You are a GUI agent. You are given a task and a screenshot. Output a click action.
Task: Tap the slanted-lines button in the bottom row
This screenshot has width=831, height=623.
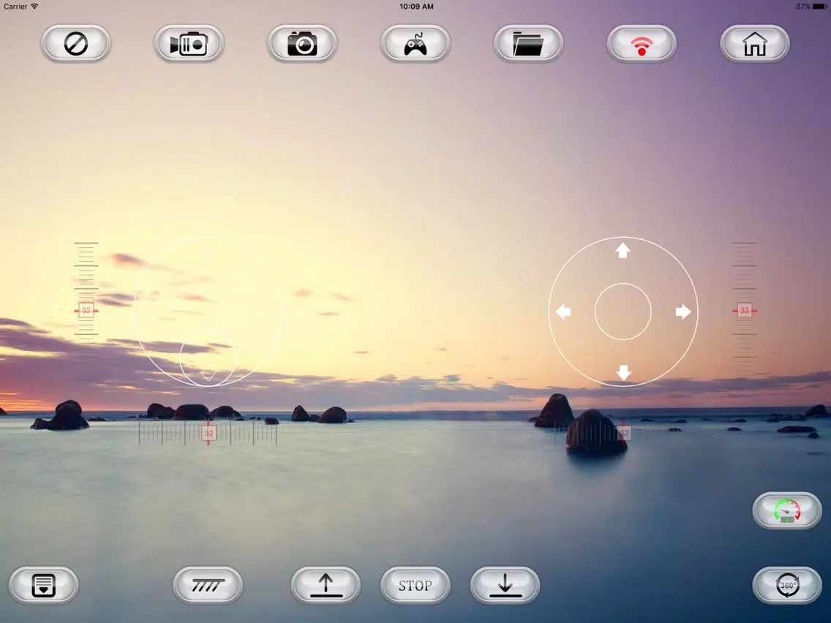[208, 586]
